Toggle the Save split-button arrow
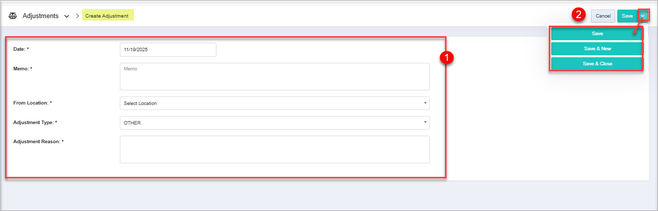Image resolution: width=658 pixels, height=211 pixels. (x=643, y=16)
